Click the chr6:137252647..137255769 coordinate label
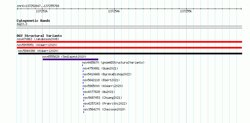This screenshot has height=123, width=250. coord(38,6)
